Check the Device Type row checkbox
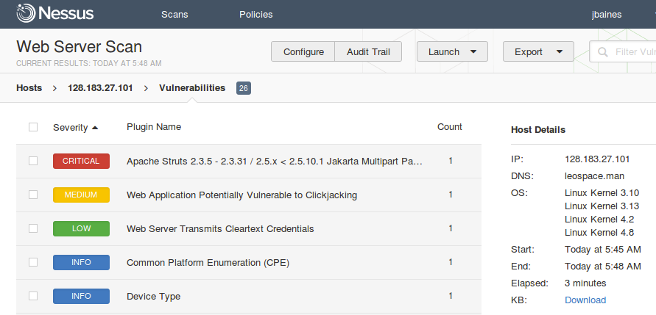 pos(33,296)
